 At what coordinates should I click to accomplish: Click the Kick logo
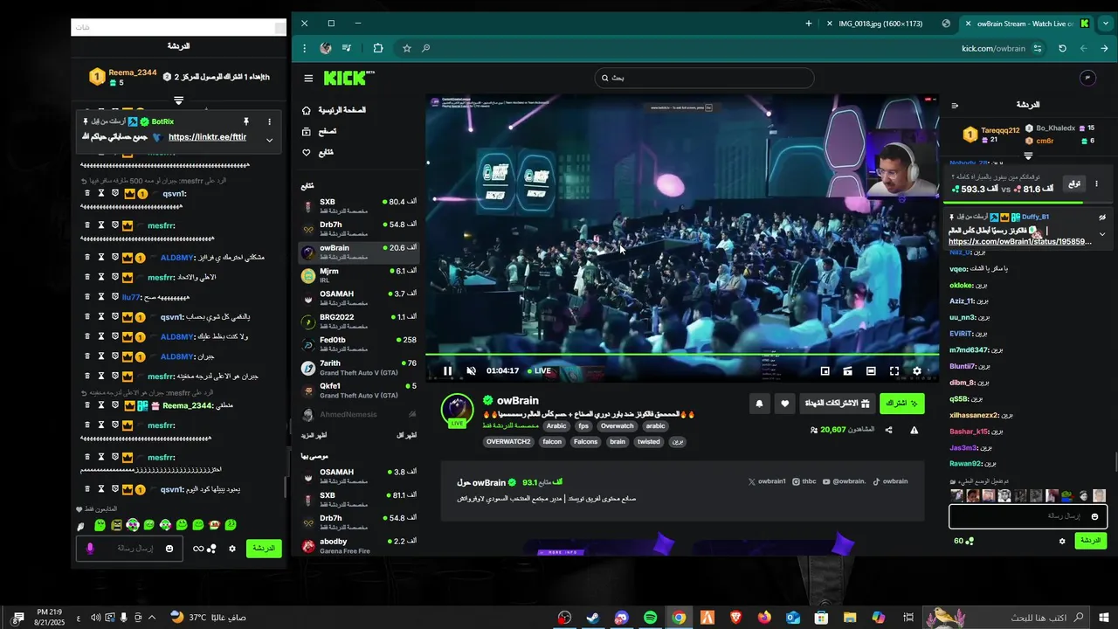tap(348, 78)
